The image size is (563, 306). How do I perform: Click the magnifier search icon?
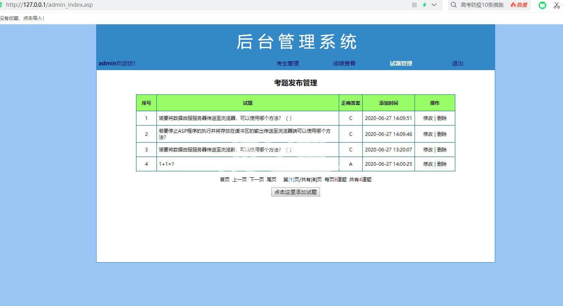(454, 5)
